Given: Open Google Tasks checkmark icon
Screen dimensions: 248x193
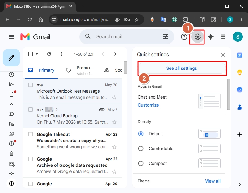Looking at the screenshot, I should [x=240, y=90].
